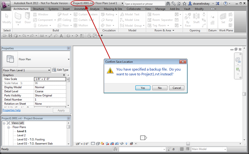
Task: Click the keyword search input field
Action: click(x=145, y=4)
